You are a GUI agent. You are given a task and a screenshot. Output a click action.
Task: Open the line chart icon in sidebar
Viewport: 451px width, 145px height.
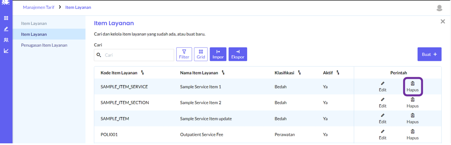point(6,51)
